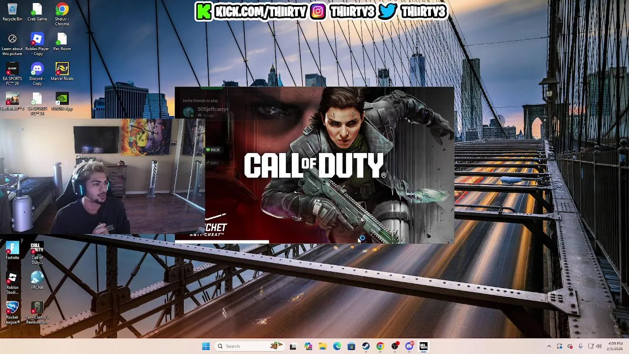Open the Discord - Copy desktop shortcut
This screenshot has height=354, width=629.
[x=37, y=74]
